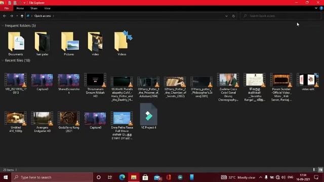Click Quick access in the address bar
Viewport: 324px width, 182px height.
tap(43, 16)
